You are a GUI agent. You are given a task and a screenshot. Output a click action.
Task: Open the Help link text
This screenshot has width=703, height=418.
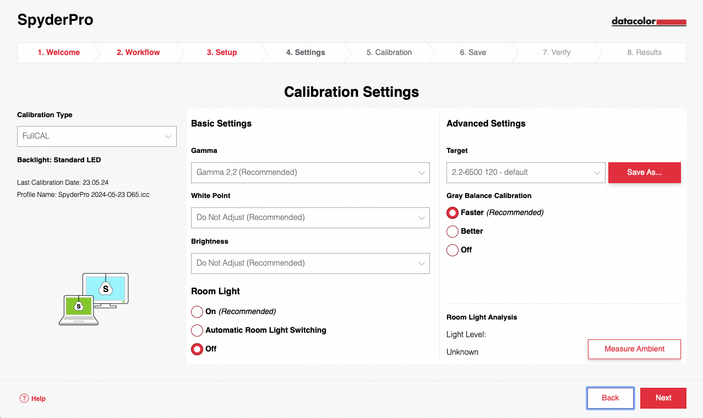click(x=39, y=399)
